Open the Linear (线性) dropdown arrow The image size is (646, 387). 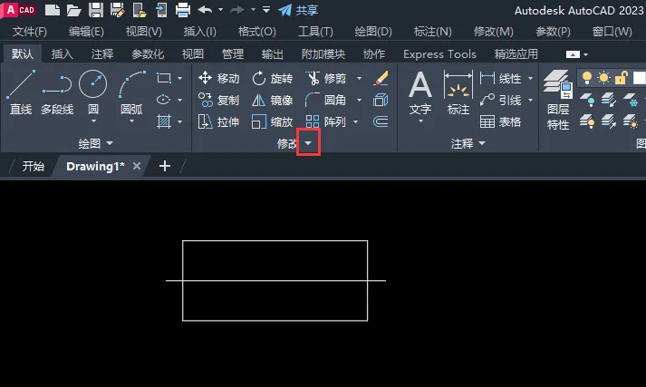click(x=530, y=78)
